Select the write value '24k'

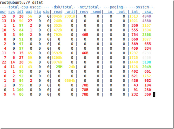[x=72, y=67]
